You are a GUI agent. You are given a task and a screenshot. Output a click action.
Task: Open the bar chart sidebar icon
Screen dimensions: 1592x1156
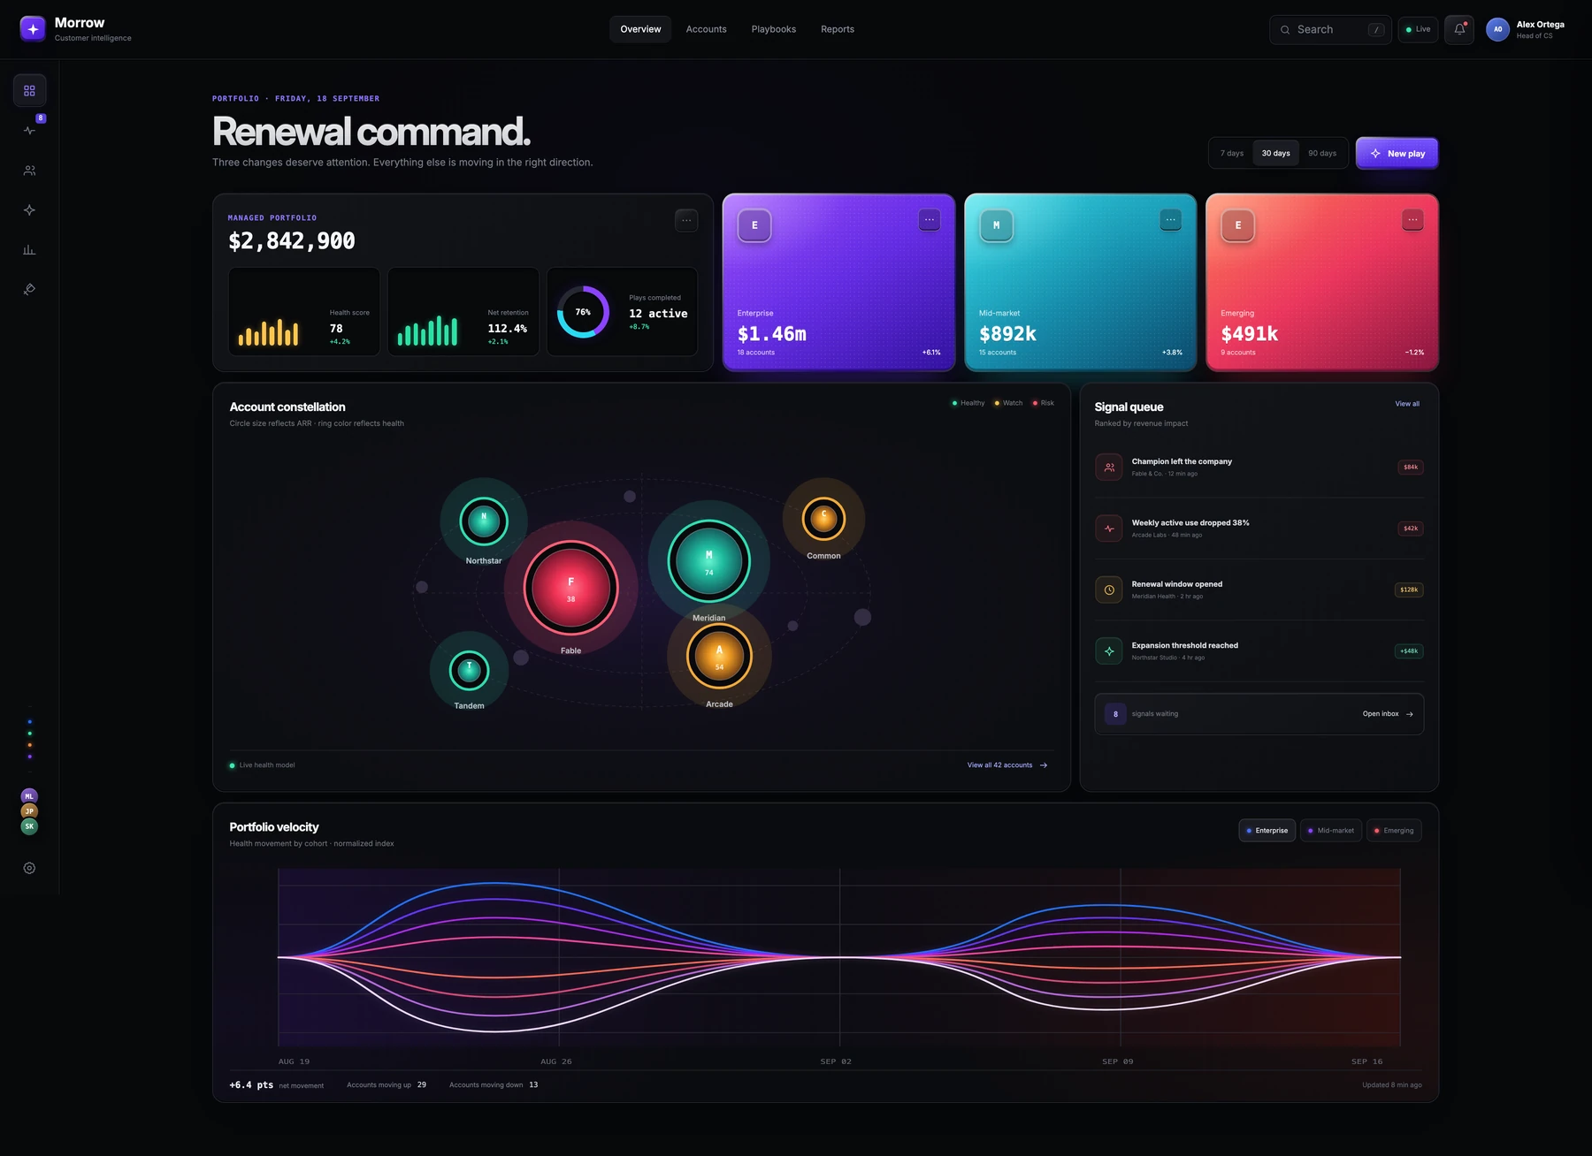29,249
